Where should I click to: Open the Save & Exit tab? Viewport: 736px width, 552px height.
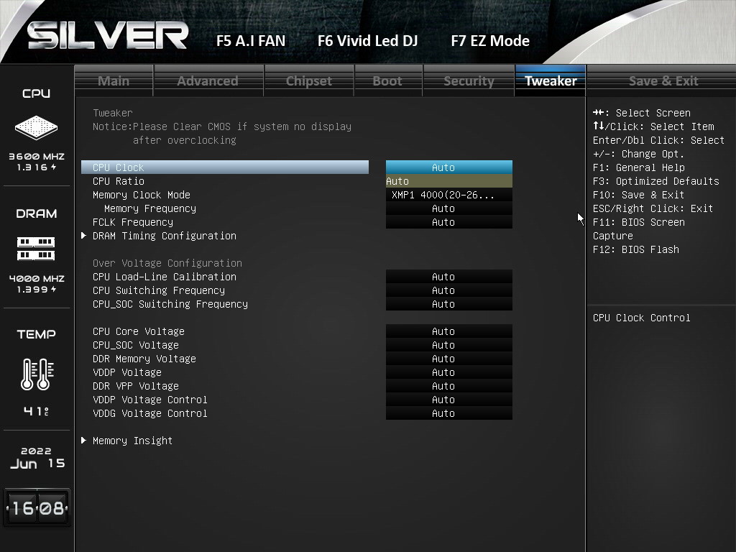(x=663, y=80)
